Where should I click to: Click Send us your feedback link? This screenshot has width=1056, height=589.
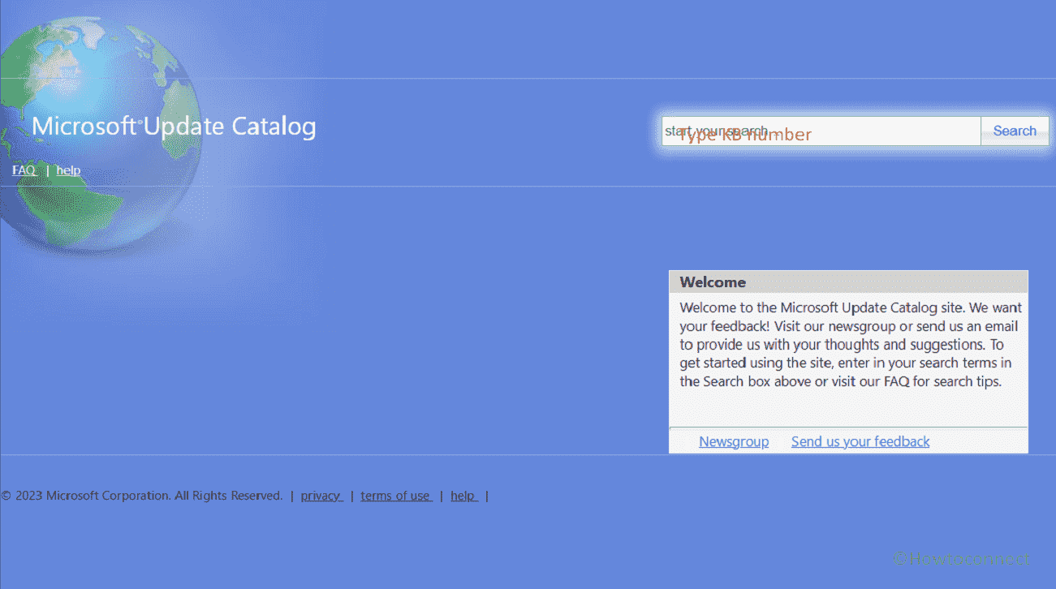(x=860, y=441)
